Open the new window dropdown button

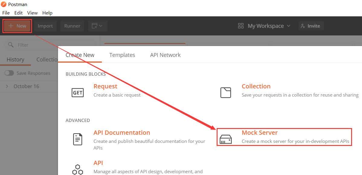[97, 26]
